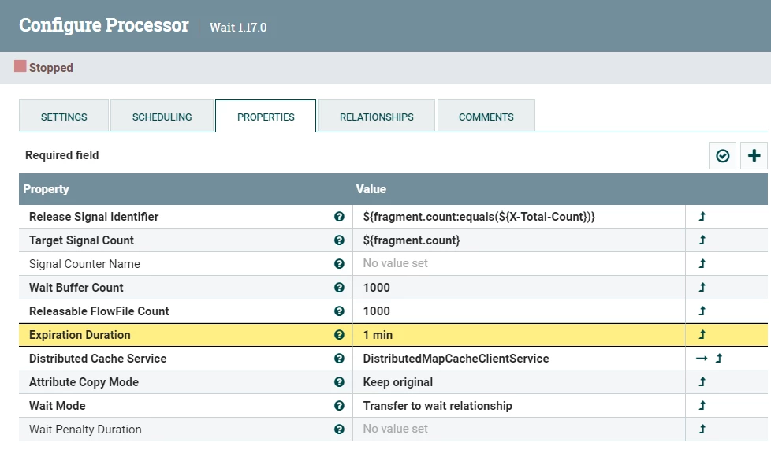The image size is (771, 450).
Task: Open help for Wait Mode
Action: click(x=339, y=405)
